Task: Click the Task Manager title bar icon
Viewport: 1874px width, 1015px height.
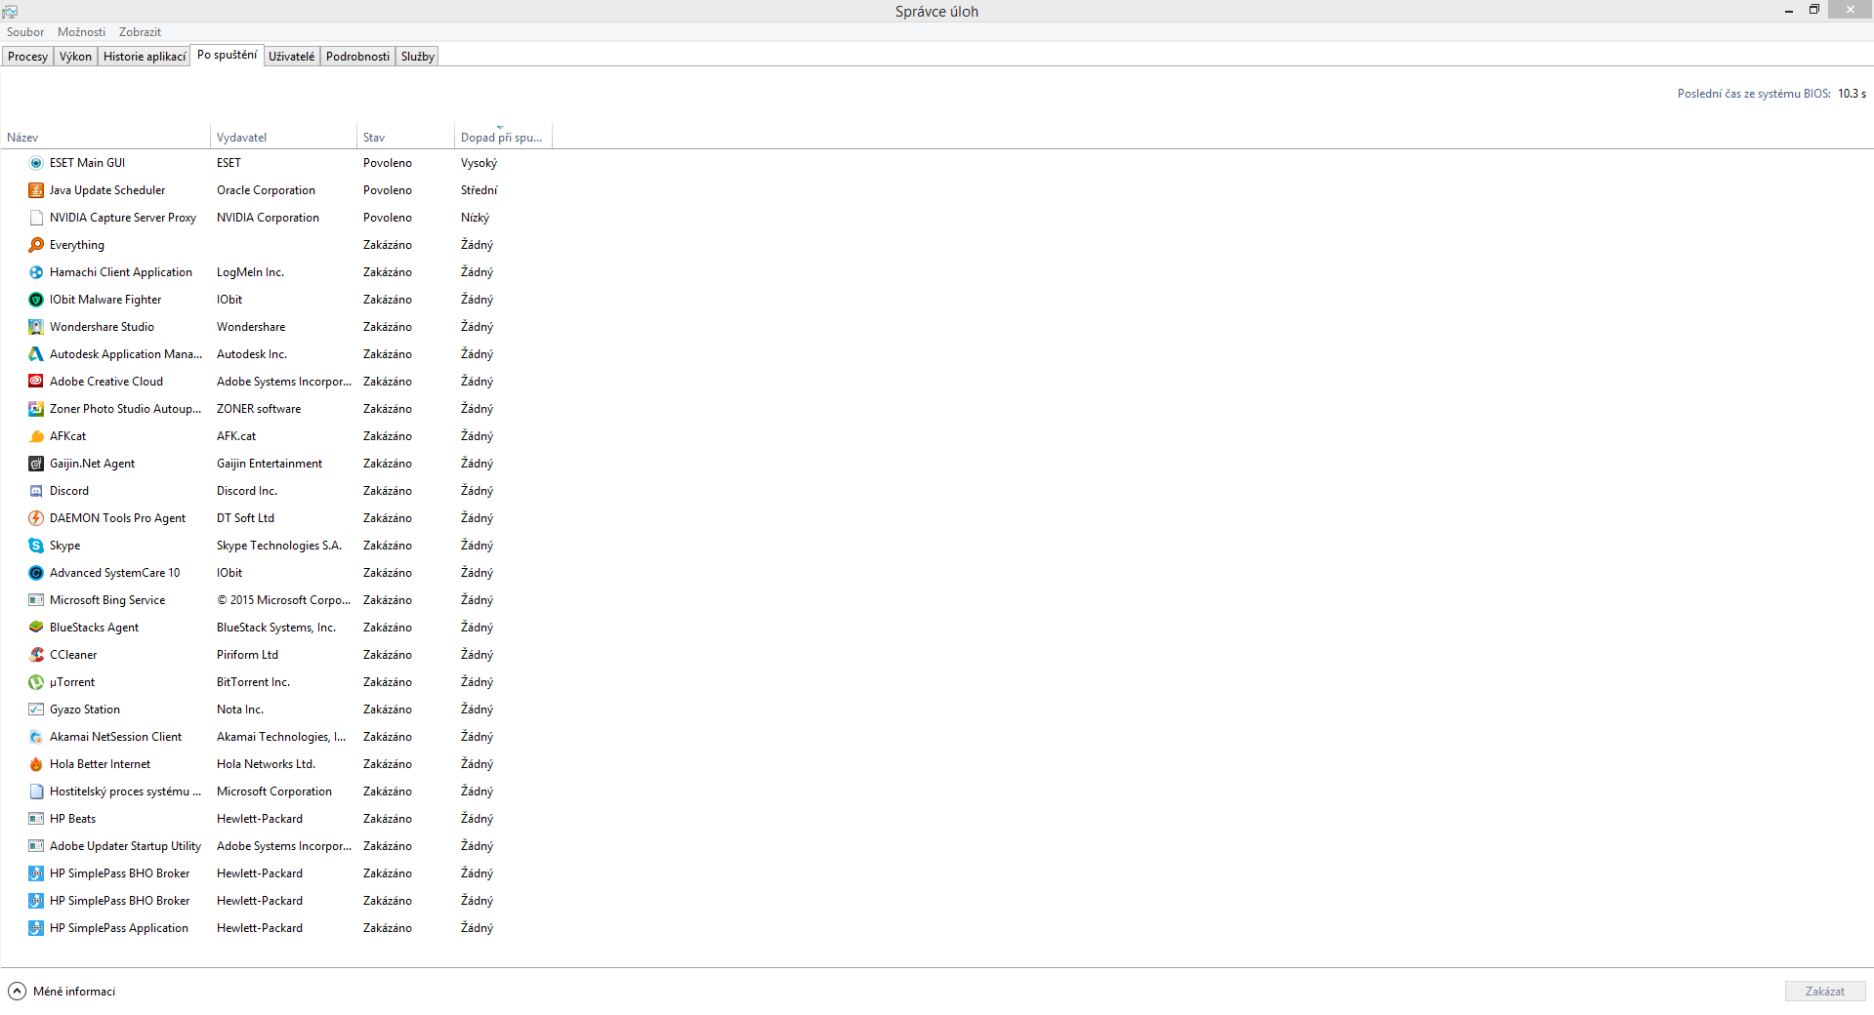Action: click(x=10, y=11)
